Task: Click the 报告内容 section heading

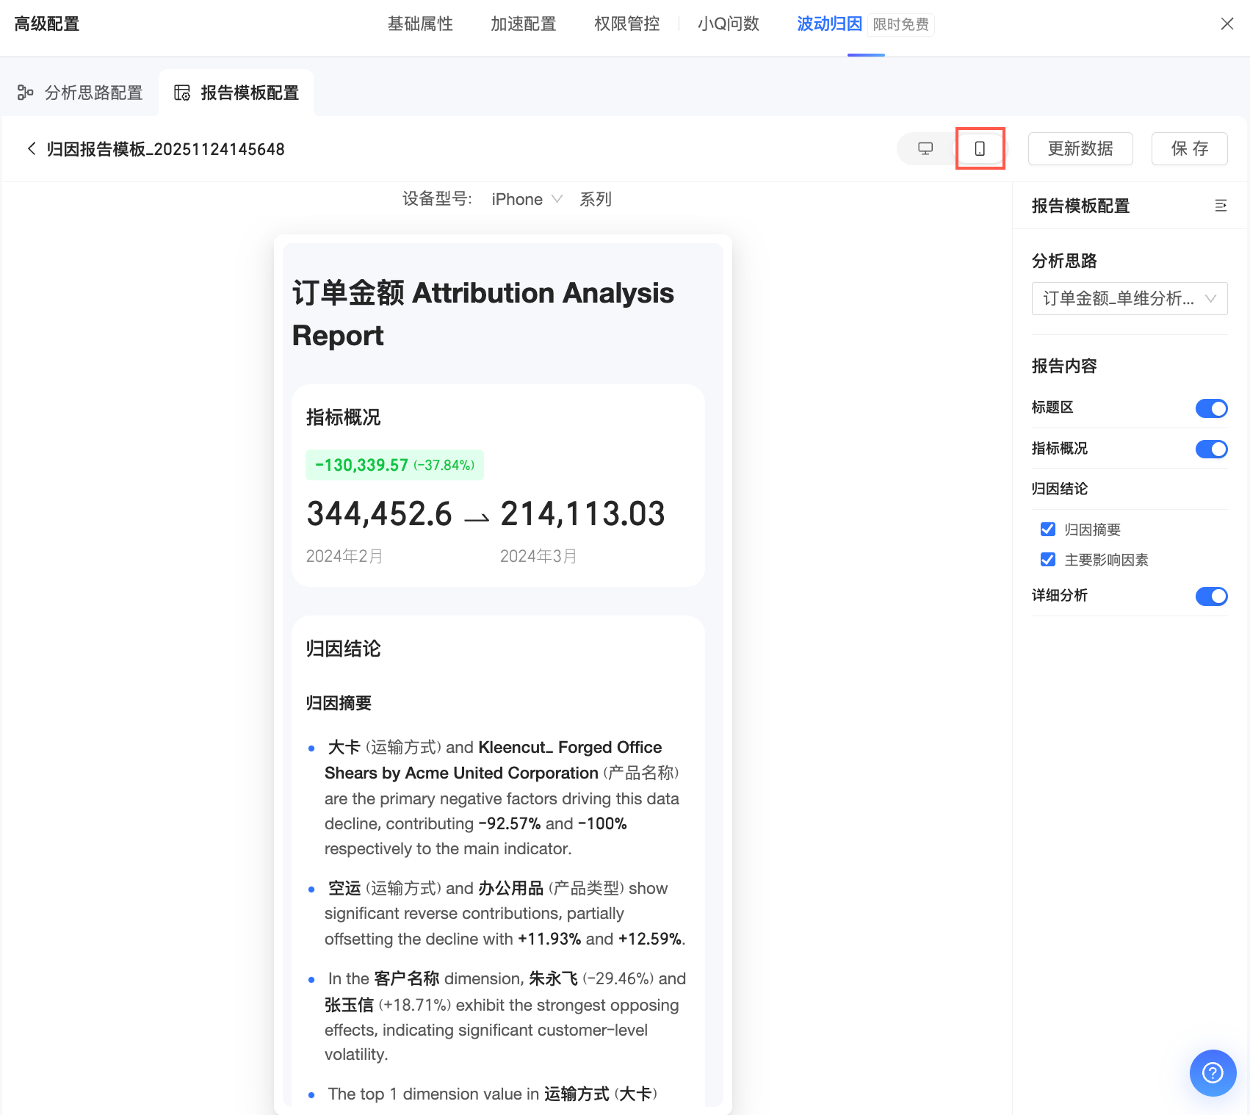Action: pyautogui.click(x=1064, y=366)
